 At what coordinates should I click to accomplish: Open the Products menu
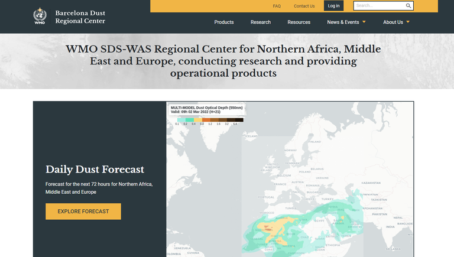[x=224, y=22]
